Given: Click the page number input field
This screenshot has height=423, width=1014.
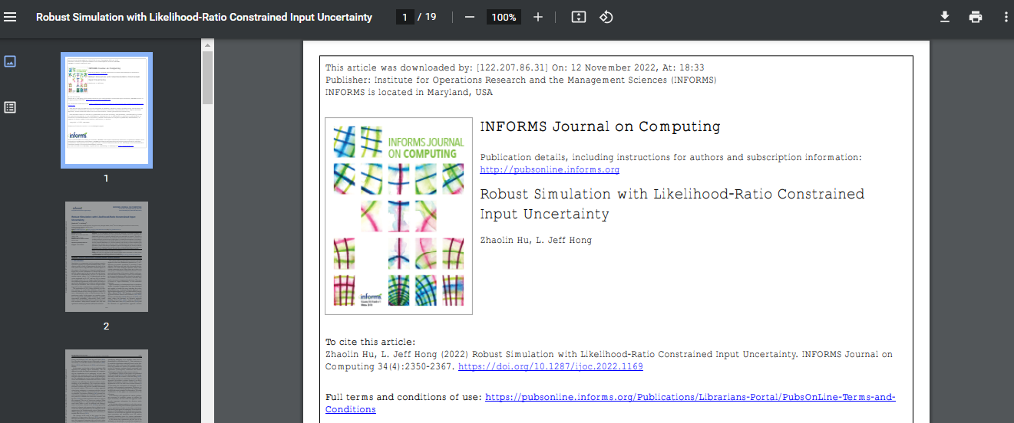Looking at the screenshot, I should (x=405, y=17).
